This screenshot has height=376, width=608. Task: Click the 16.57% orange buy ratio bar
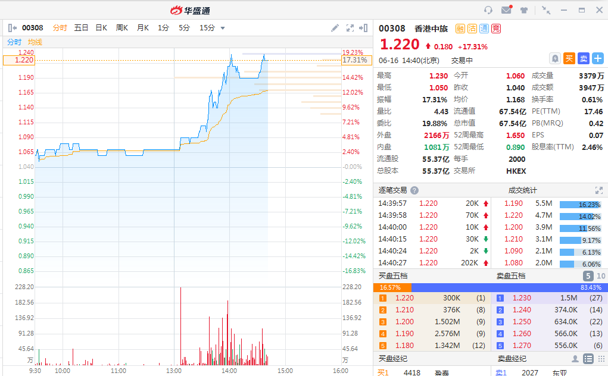392,288
